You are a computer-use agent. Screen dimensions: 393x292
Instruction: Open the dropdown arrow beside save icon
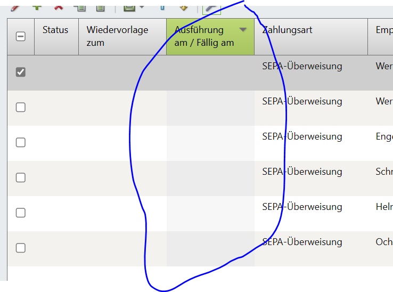click(142, 7)
